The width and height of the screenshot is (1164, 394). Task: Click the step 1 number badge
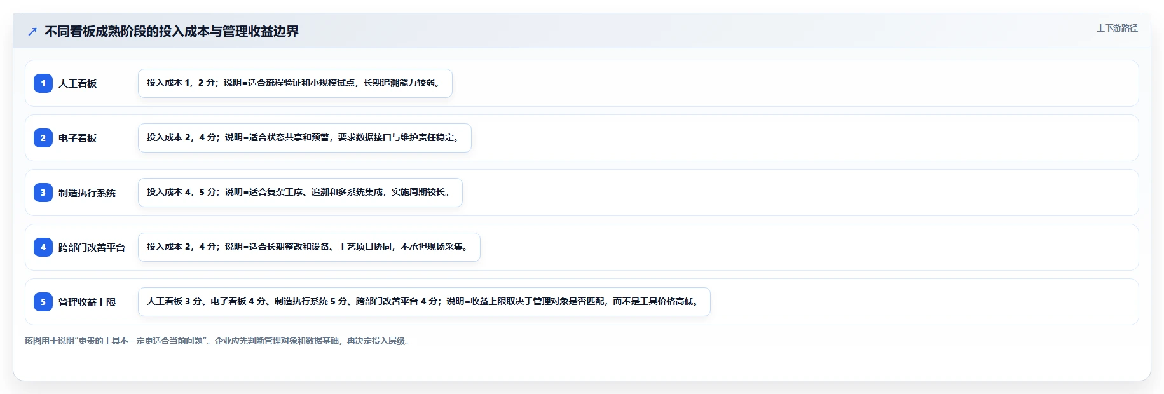(x=43, y=83)
